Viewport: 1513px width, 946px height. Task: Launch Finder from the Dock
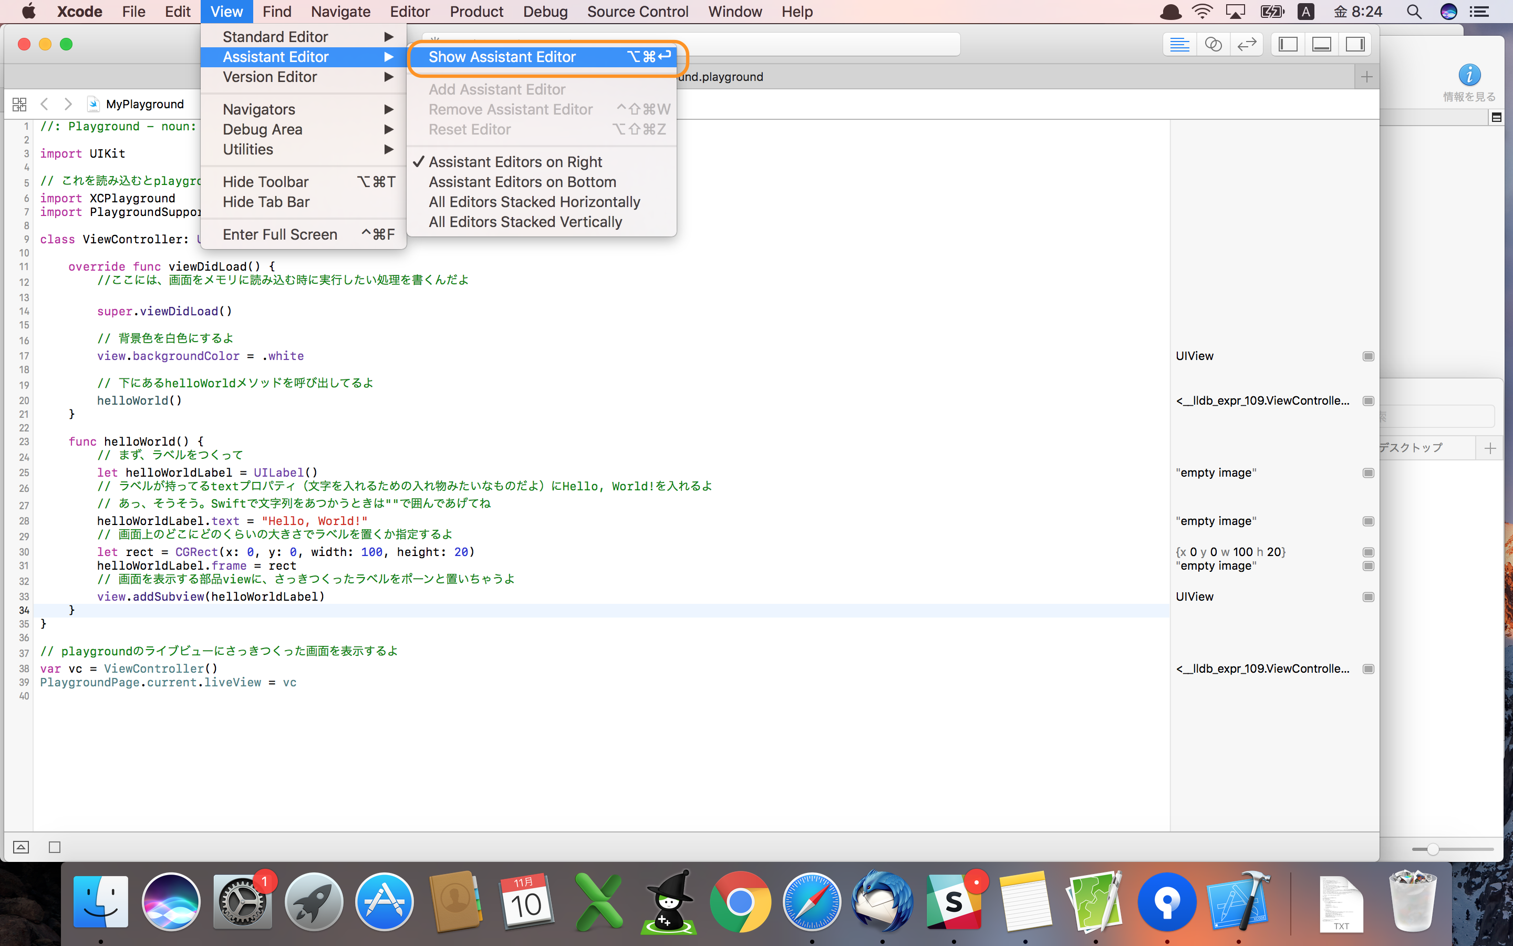[x=101, y=901]
